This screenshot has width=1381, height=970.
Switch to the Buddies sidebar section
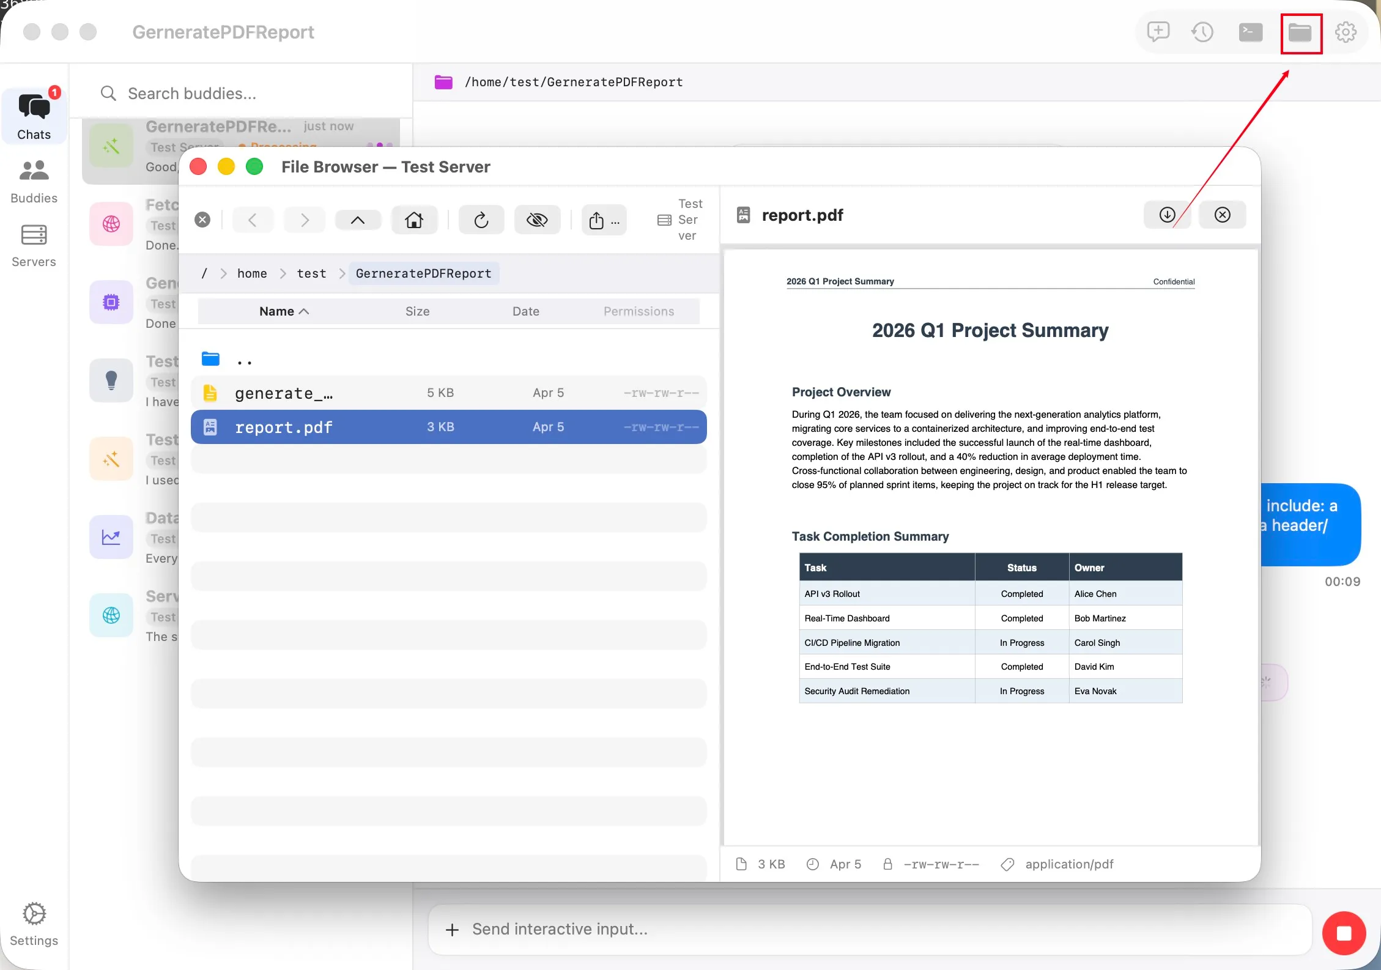pyautogui.click(x=34, y=182)
